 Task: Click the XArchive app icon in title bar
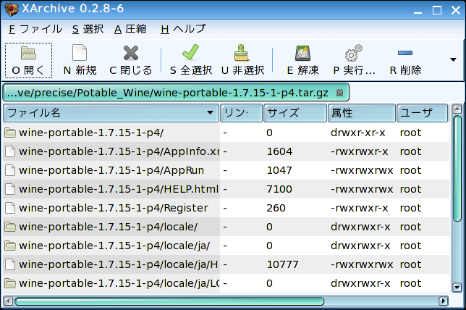tap(12, 9)
